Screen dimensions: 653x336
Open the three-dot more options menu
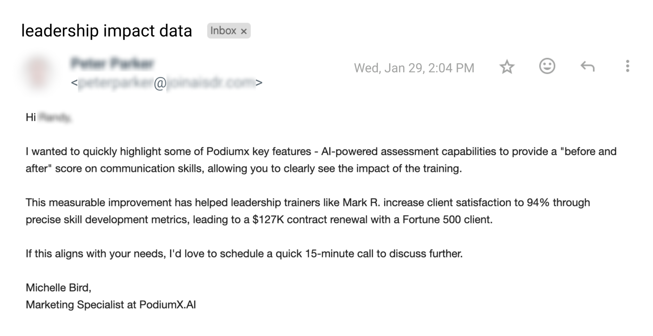pyautogui.click(x=627, y=66)
